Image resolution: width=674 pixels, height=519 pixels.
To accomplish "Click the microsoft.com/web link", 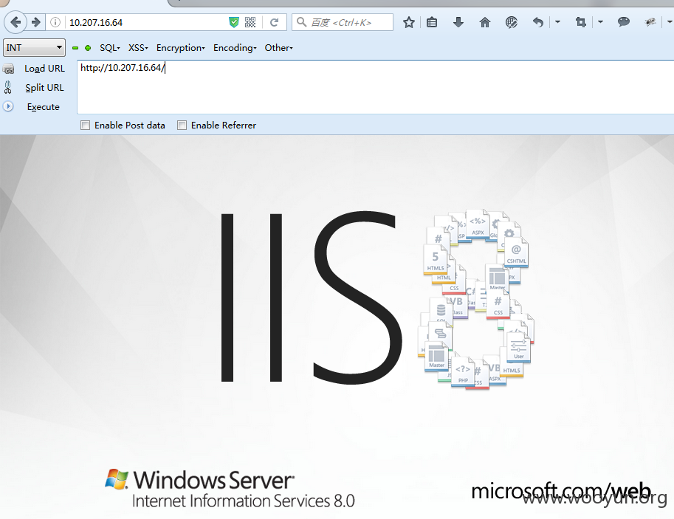I will tap(561, 491).
